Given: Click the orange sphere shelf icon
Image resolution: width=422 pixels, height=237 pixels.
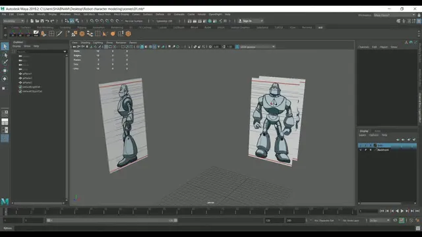Looking at the screenshot, I should pos(82,34).
